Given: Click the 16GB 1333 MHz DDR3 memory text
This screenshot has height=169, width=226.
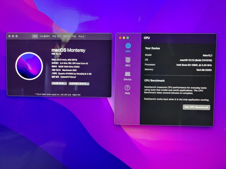Looking at the screenshot, I should (69, 67).
